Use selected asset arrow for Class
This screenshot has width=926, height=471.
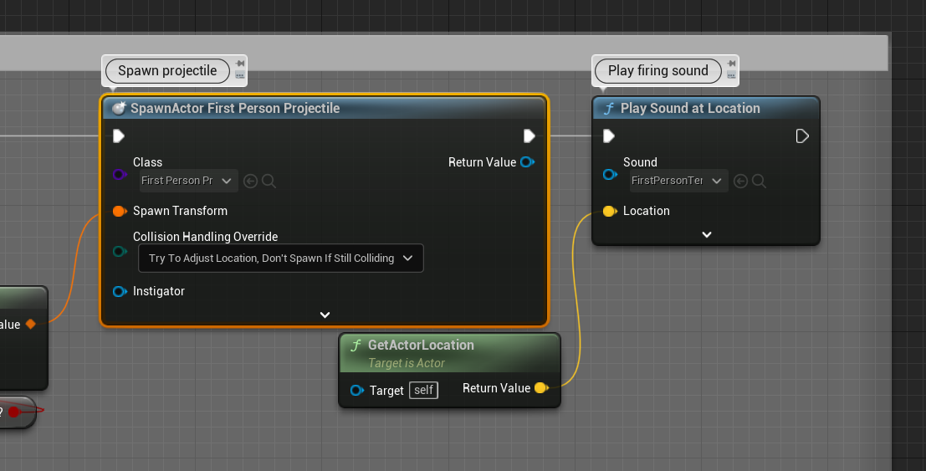pyautogui.click(x=250, y=181)
